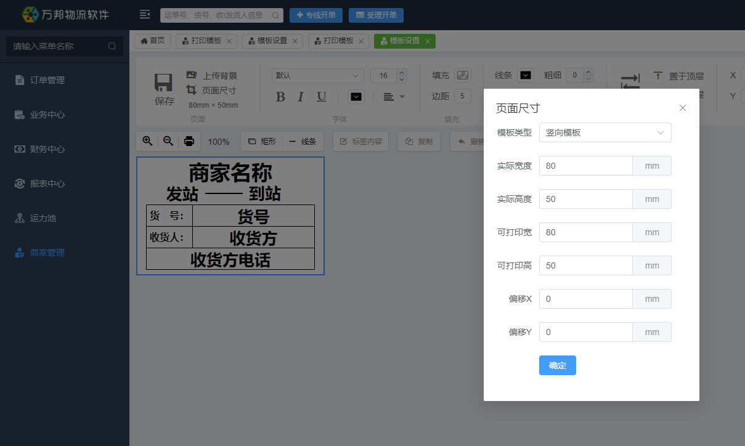745x446 pixels.
Task: Toggle bold formatting
Action: 280,97
